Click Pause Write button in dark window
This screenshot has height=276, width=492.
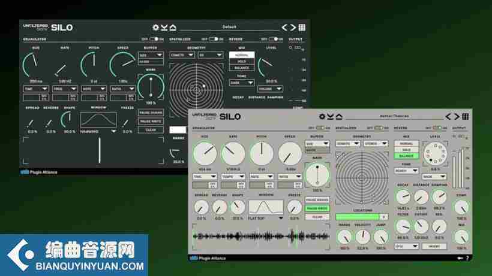coord(151,121)
